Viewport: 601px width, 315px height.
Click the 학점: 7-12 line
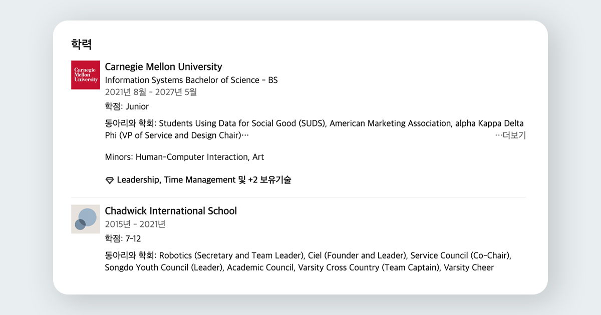coord(123,238)
